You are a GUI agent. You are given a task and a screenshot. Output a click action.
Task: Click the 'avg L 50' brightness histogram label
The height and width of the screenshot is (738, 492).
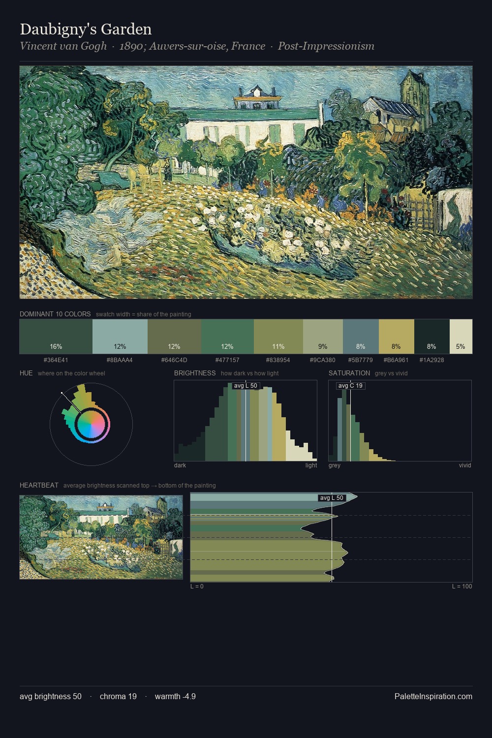point(246,386)
